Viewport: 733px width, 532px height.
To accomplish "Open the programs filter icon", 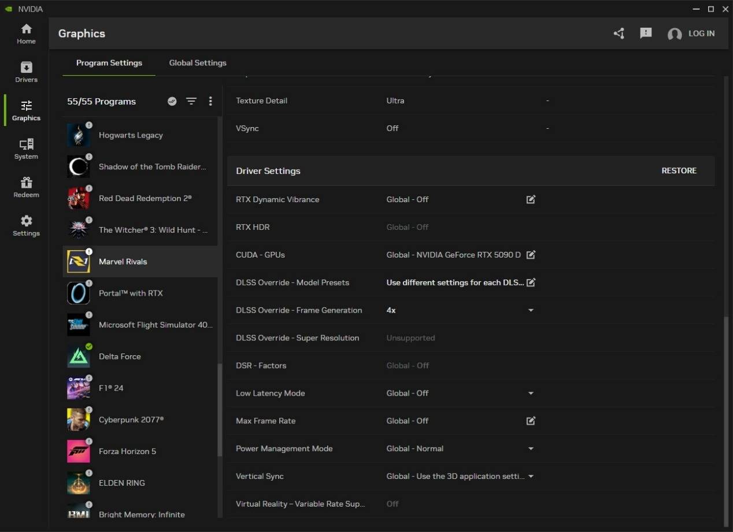I will (191, 101).
